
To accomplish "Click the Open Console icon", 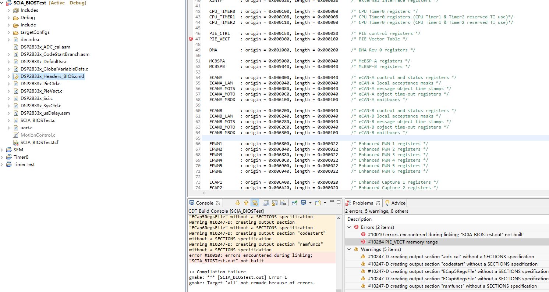I will 318,203.
